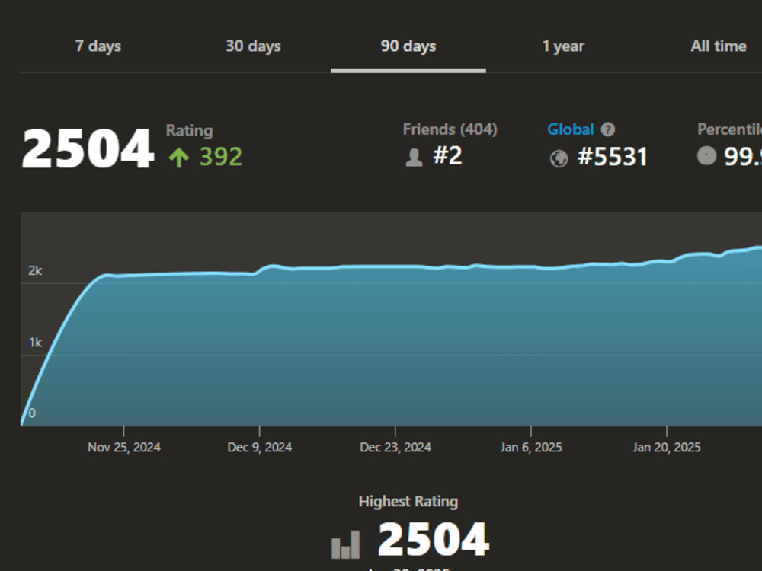Click the 2k y-axis label
The image size is (762, 571).
point(35,270)
